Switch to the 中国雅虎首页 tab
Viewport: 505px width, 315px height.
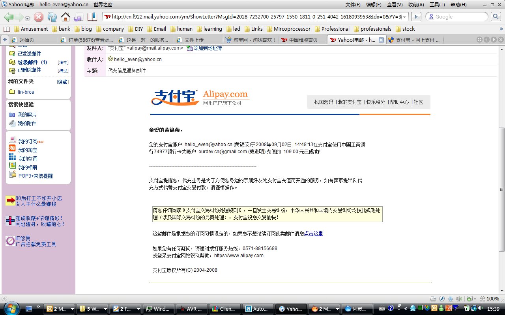click(303, 40)
